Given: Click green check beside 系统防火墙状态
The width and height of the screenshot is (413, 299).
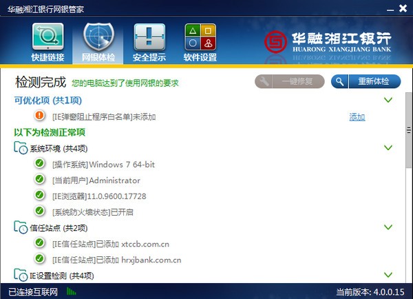Looking at the screenshot, I should pos(39,211).
